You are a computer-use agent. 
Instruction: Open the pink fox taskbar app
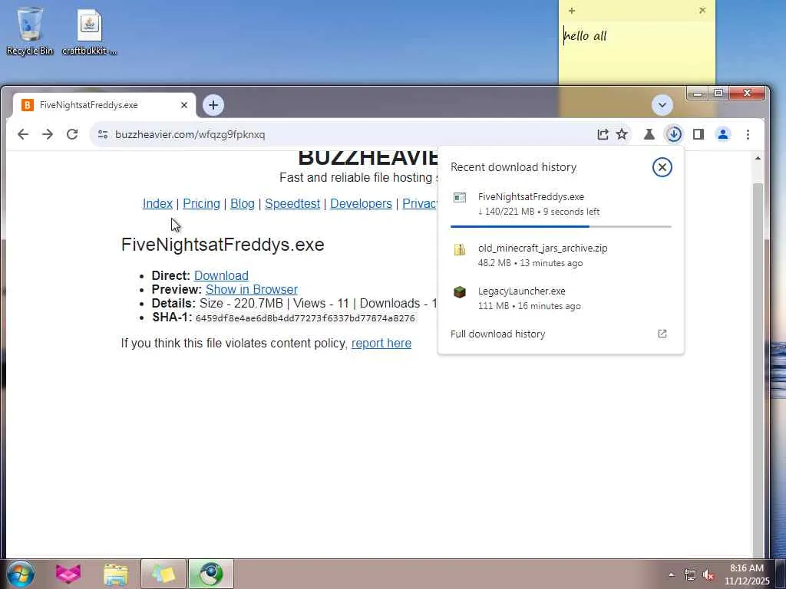click(x=68, y=574)
